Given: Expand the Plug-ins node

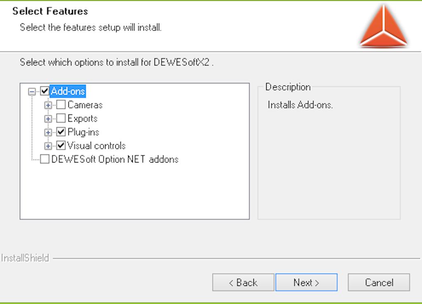Looking at the screenshot, I should click(x=48, y=132).
